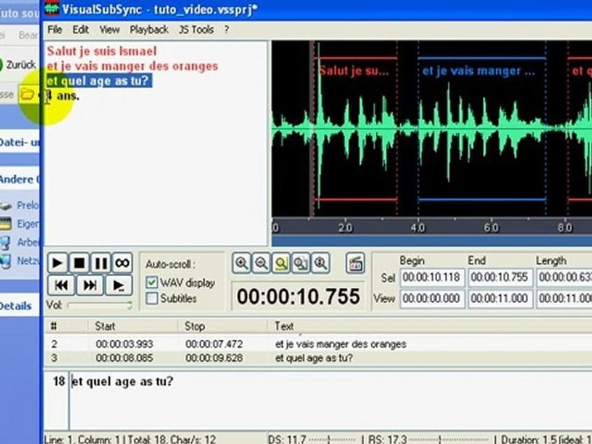The image size is (592, 444).
Task: Click the subtitle text editing box
Action: [x=331, y=401]
